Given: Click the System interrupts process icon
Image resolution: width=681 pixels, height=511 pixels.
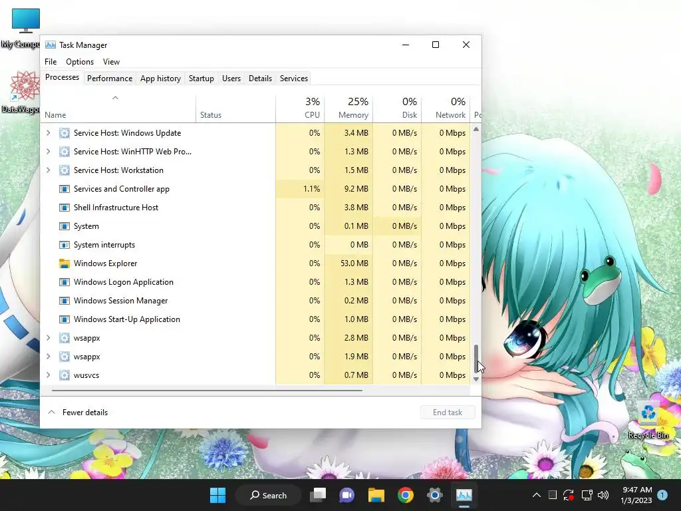Looking at the screenshot, I should pos(65,245).
